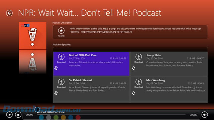This screenshot has height=120, width=214.
Task: Click the date Sat, 06 Dec 2014
Action: point(154,84)
